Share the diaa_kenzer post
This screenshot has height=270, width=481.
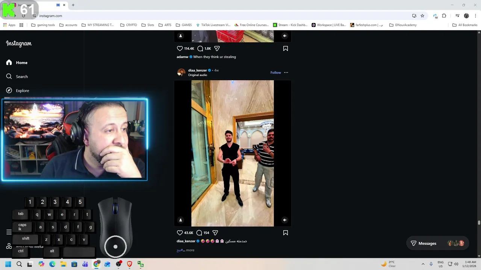point(215,232)
